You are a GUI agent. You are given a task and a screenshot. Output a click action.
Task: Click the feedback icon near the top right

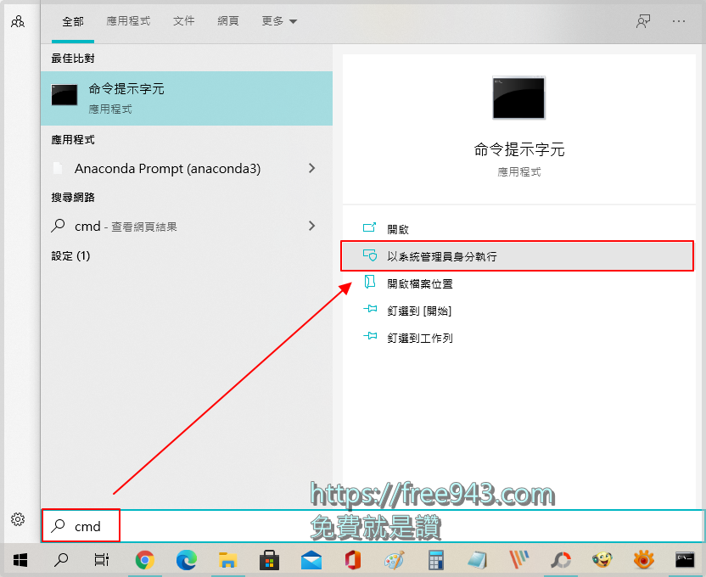tap(642, 21)
